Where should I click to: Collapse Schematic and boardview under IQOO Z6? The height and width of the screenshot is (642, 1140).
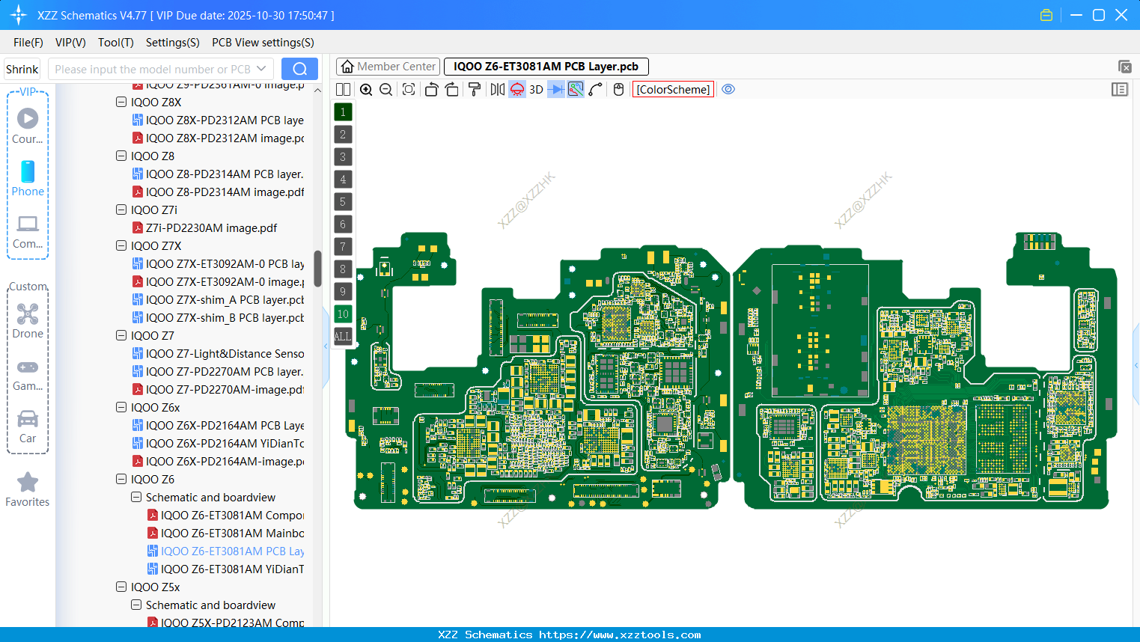tap(136, 497)
